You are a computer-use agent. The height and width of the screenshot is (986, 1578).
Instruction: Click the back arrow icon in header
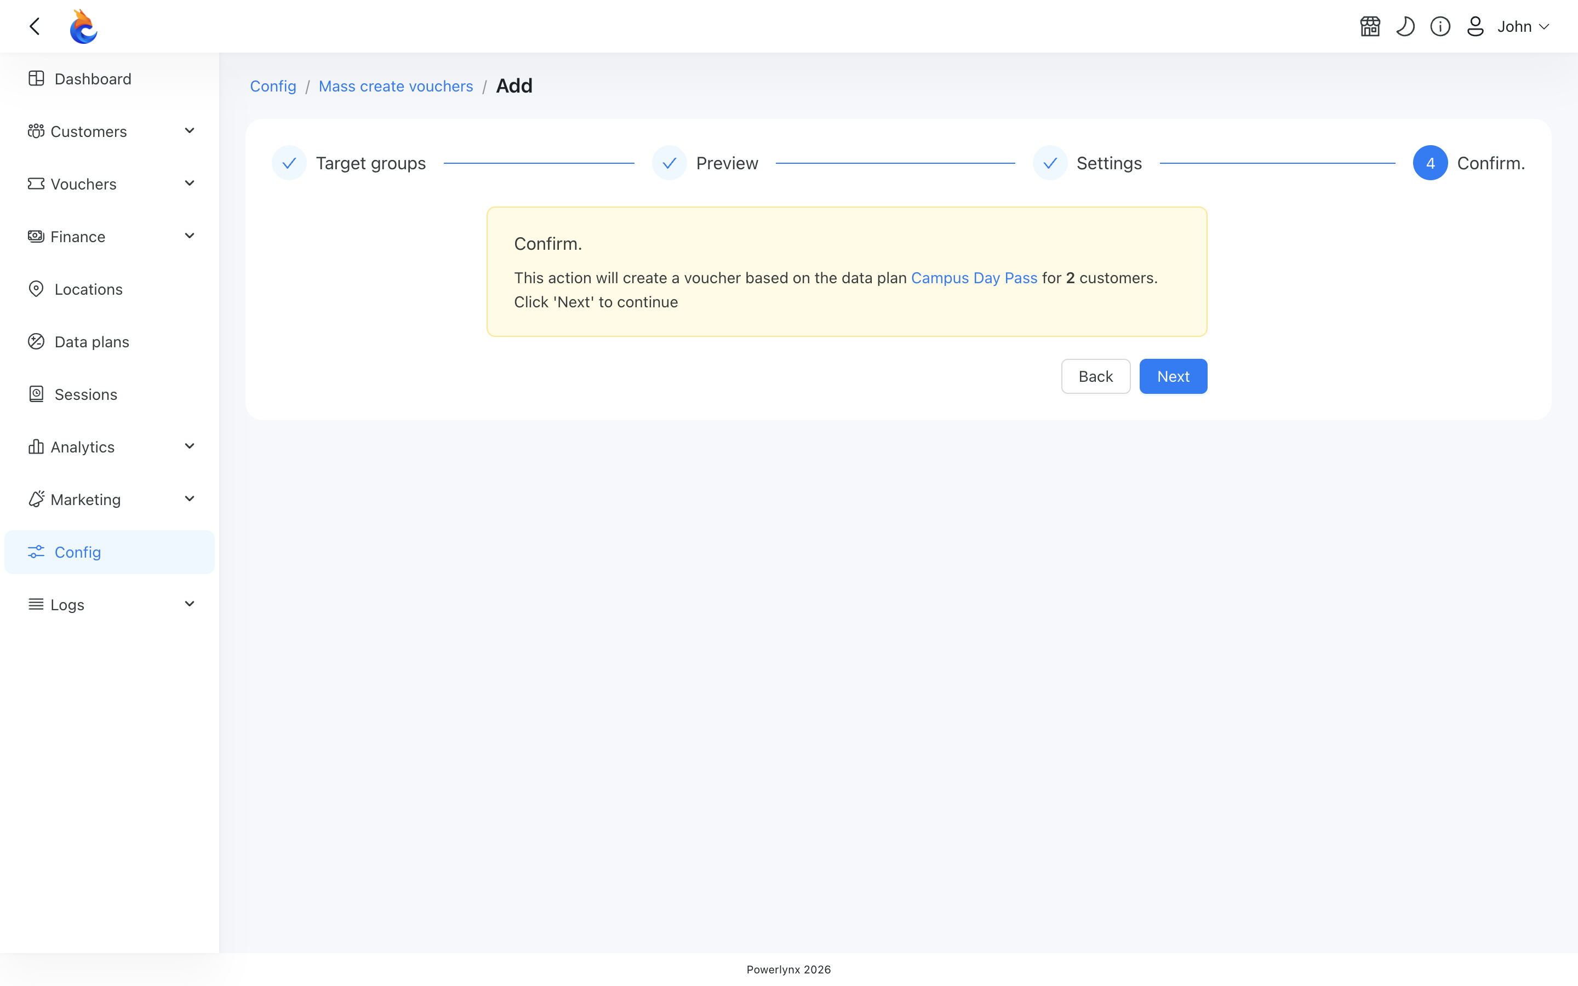(35, 26)
